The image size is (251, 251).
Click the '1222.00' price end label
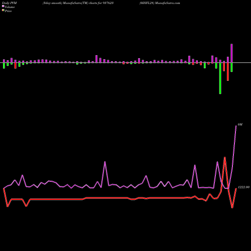pos(243,187)
